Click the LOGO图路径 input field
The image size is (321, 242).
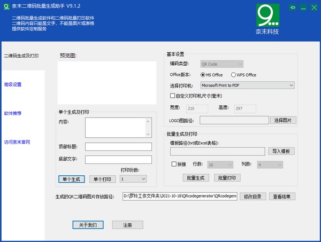click(x=234, y=120)
